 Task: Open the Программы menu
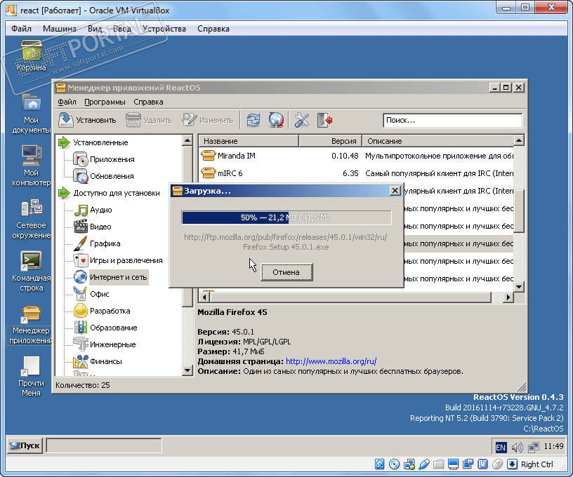(105, 102)
